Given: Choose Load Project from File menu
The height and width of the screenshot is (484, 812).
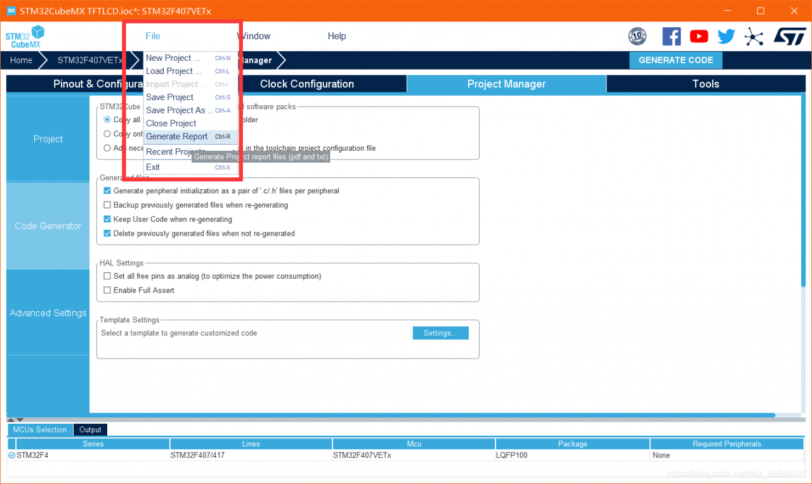Looking at the screenshot, I should pyautogui.click(x=191, y=71).
